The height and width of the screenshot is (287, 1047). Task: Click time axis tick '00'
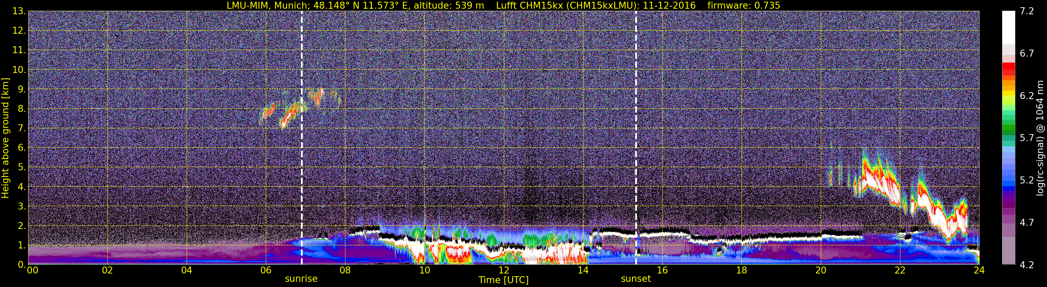(x=33, y=271)
